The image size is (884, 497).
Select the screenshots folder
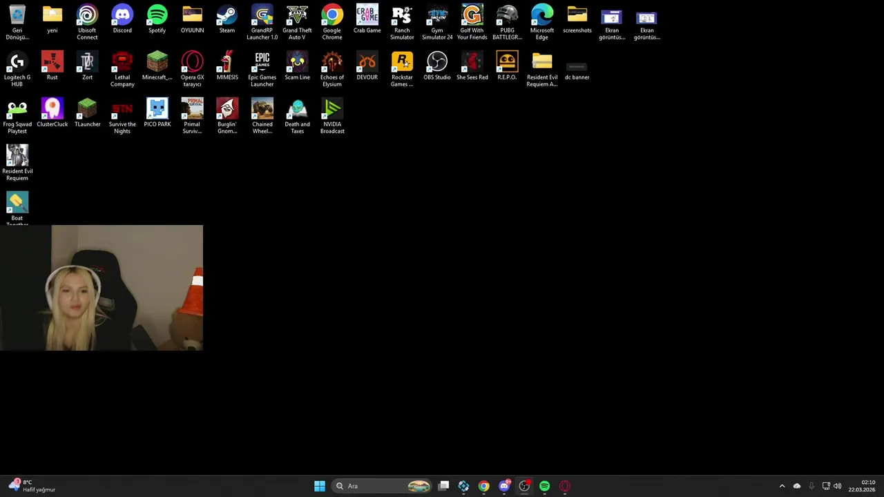tap(577, 20)
